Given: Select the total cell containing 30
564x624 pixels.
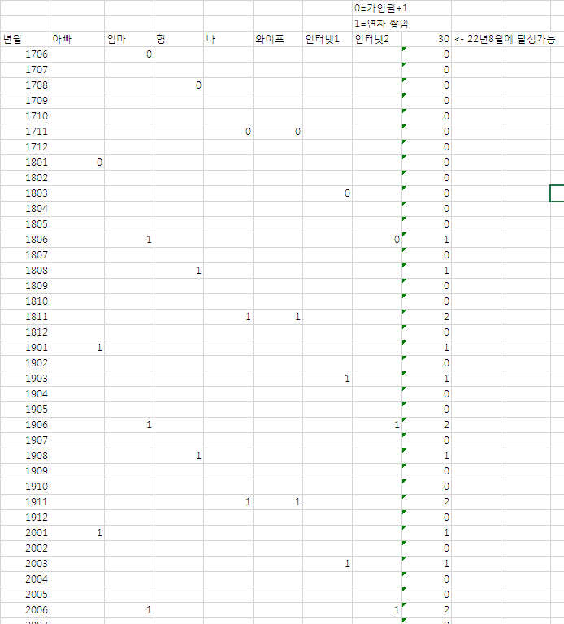Looking at the screenshot, I should (x=427, y=39).
